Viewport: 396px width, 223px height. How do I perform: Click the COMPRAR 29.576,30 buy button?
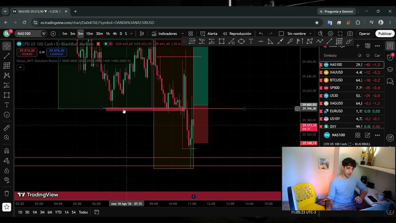[x=56, y=52]
